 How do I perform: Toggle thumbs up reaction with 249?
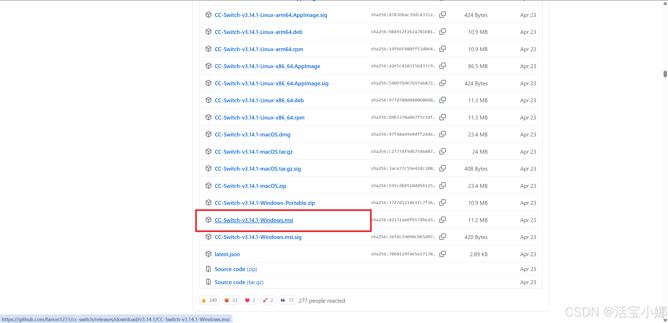(x=210, y=300)
